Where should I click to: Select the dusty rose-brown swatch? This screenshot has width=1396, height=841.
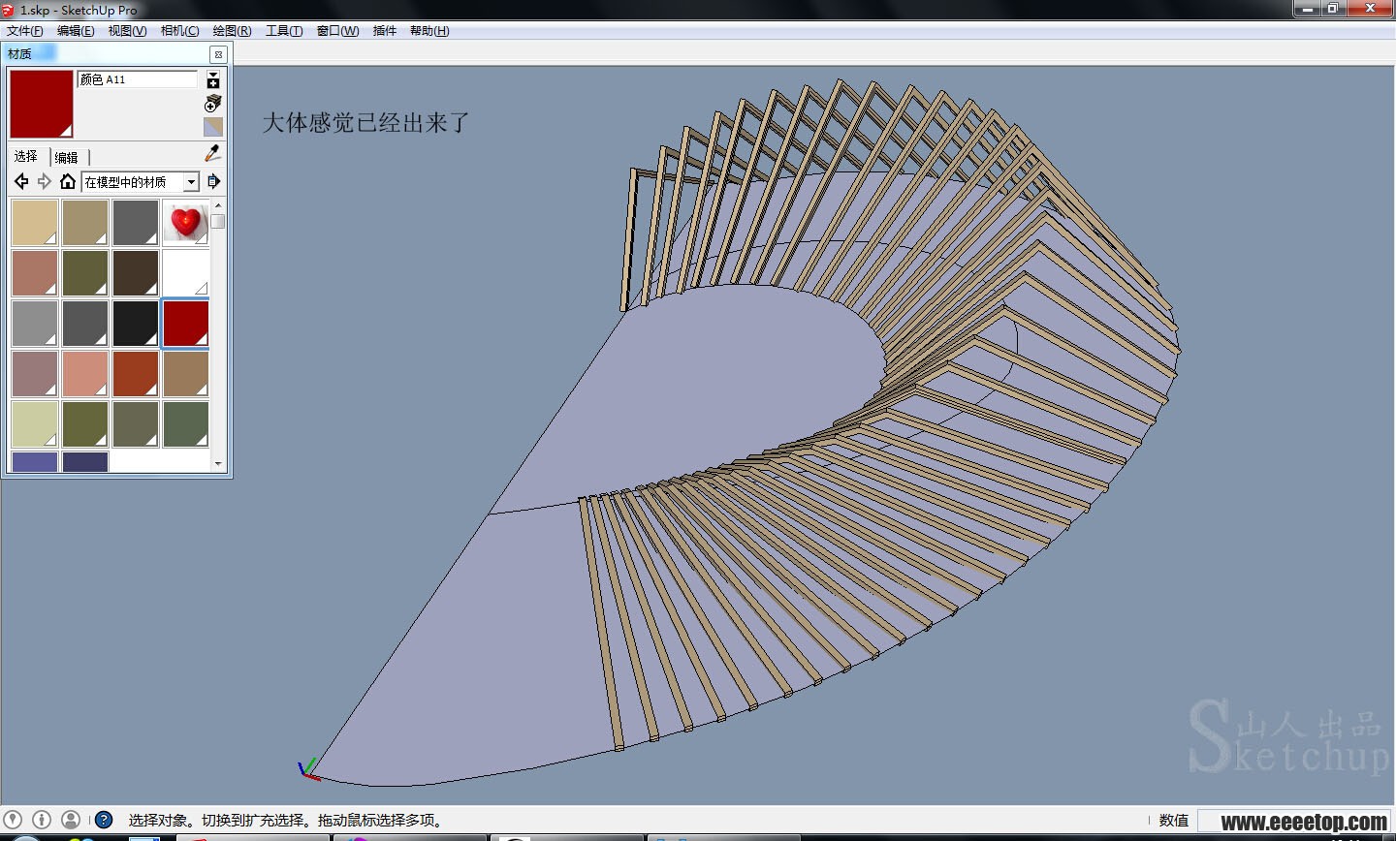[x=35, y=273]
